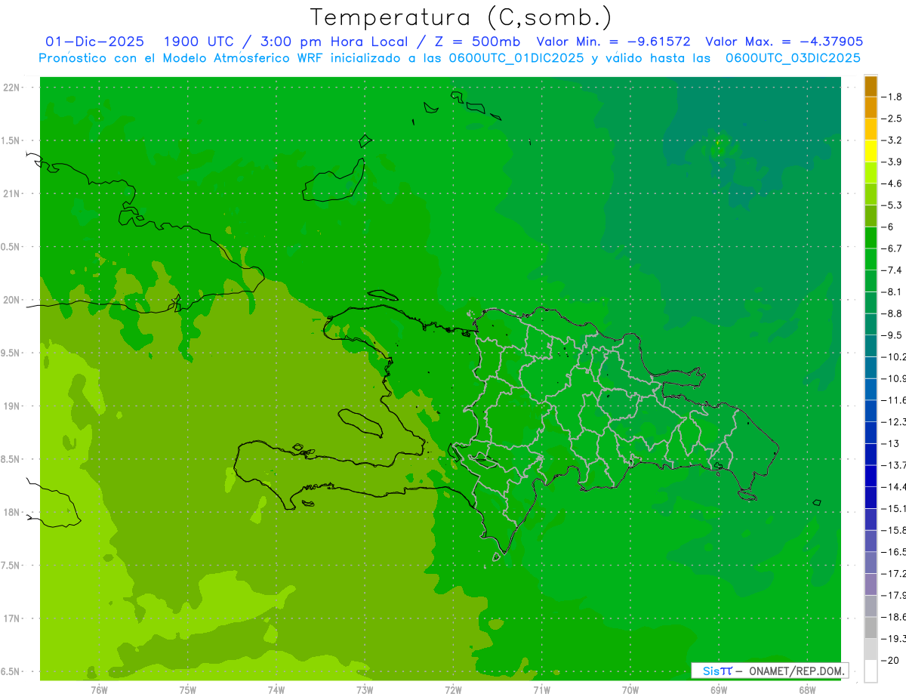Image resolution: width=906 pixels, height=700 pixels.
Task: Click 'Valor Max. = -4.37905' value
Action: (784, 42)
